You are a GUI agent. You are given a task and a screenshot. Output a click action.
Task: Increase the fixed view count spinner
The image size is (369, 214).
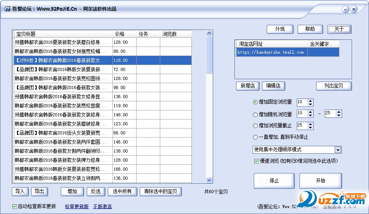click(x=311, y=101)
